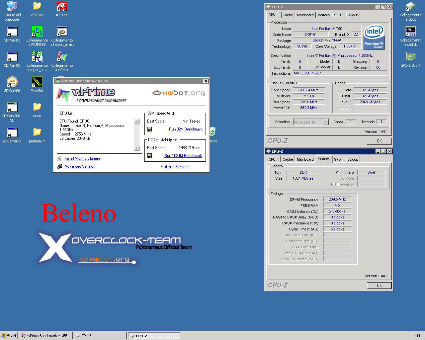The width and height of the screenshot is (425, 340).
Task: Click the Bus Speed 215.6 MHz value
Action: pos(308,102)
